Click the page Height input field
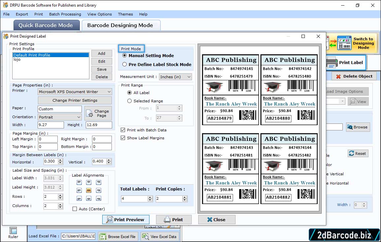381x242 pixels. [x=99, y=125]
